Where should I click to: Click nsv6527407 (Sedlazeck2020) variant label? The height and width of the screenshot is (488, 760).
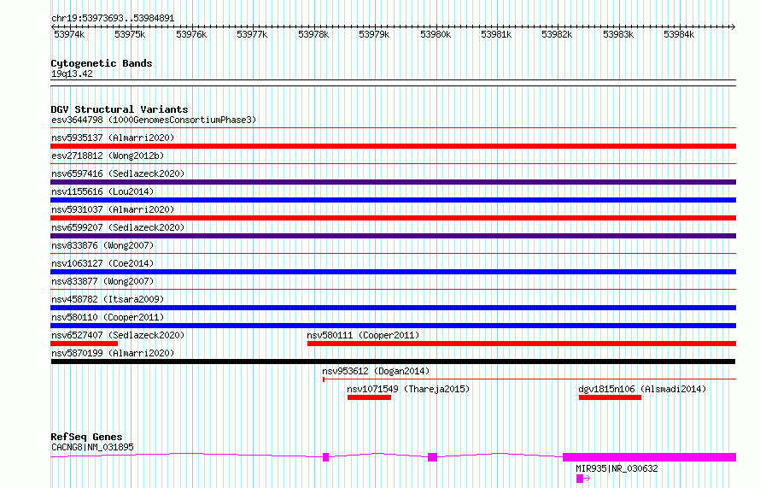[x=118, y=335]
